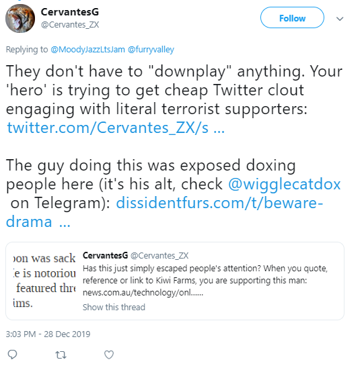Follow the dissidentfurs.com beware link

click(219, 203)
